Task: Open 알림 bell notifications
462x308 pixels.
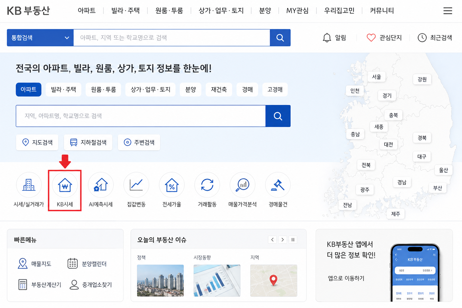Action: click(x=334, y=38)
